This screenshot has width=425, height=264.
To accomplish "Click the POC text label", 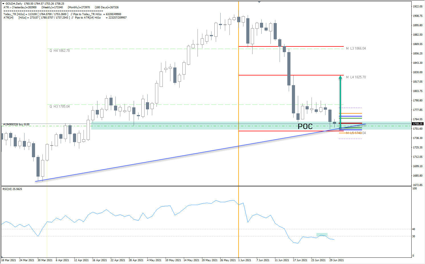I will [305, 126].
